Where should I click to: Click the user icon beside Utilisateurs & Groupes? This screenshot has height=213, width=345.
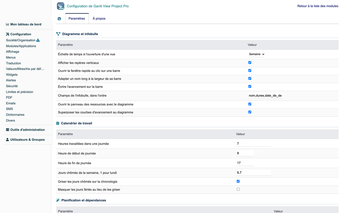[x=7, y=140]
